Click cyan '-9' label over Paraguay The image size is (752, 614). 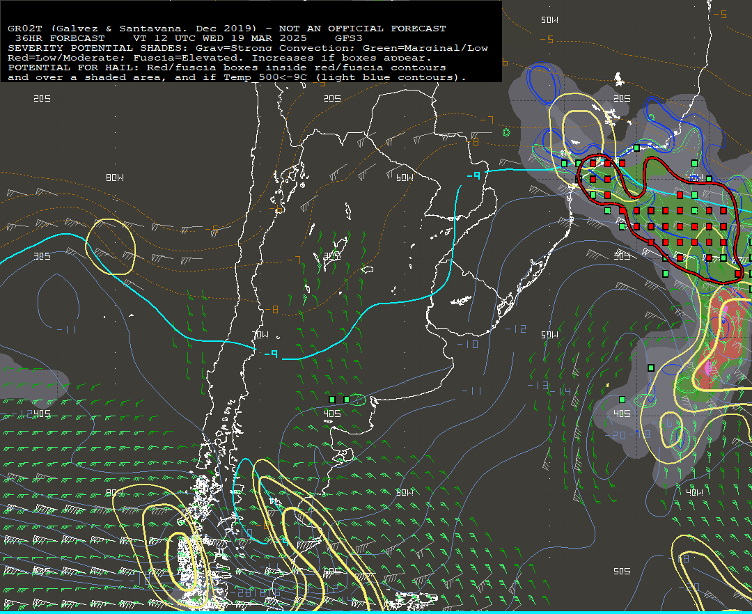[x=474, y=176]
